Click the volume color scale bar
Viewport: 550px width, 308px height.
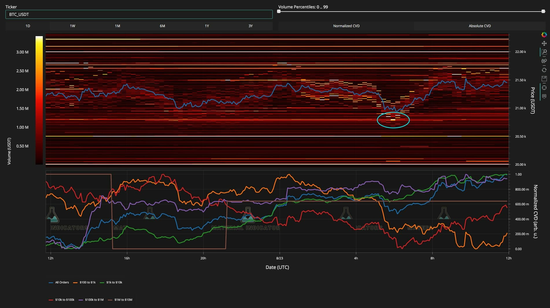click(x=39, y=100)
